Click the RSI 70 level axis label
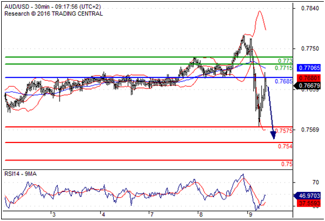 (x=316, y=182)
